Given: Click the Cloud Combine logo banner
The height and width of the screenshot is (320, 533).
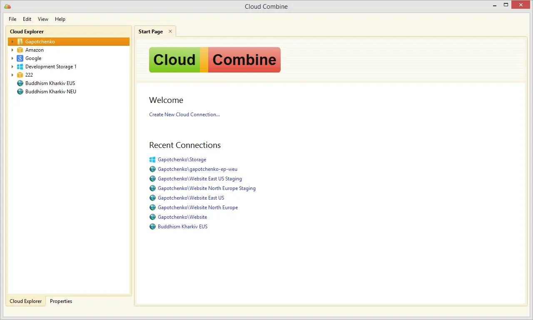Looking at the screenshot, I should click(215, 60).
